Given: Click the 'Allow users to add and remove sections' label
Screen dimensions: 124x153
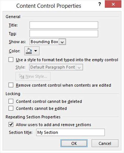Looking at the screenshot, I should point(54,124).
